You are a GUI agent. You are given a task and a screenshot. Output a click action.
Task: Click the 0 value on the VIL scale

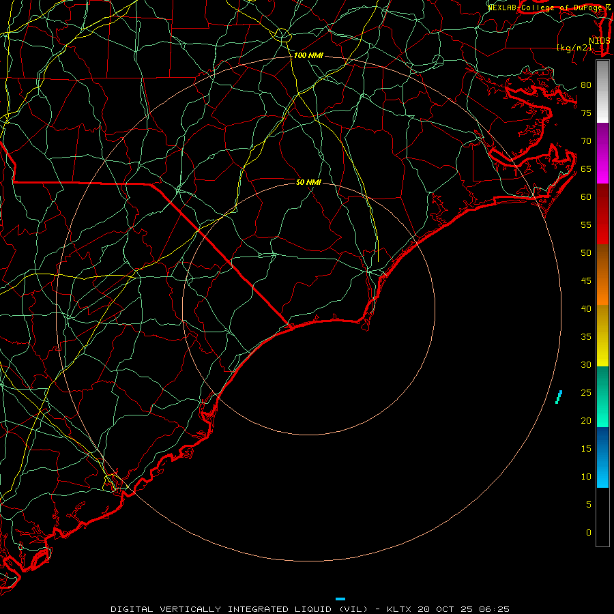coord(589,533)
